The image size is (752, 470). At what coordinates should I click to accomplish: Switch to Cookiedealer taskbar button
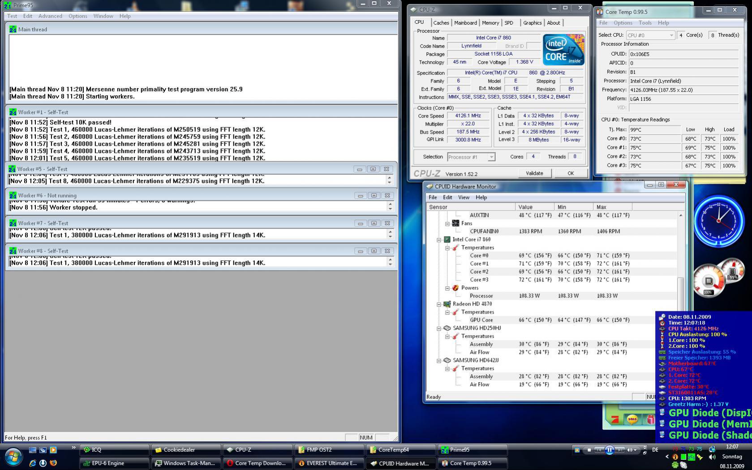(x=186, y=450)
